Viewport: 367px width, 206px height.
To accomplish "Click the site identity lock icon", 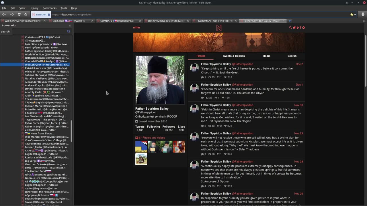I will click(49, 14).
